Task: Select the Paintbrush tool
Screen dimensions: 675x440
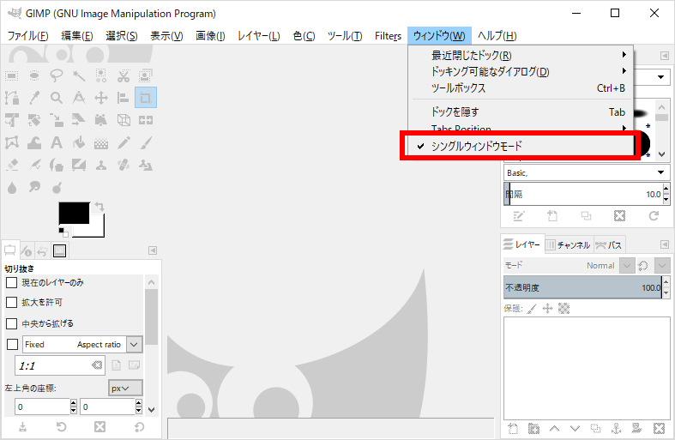Action: (146, 142)
